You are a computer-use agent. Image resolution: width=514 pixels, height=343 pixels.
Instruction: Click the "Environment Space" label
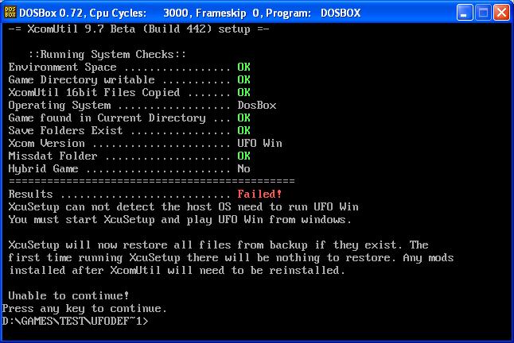[62, 67]
